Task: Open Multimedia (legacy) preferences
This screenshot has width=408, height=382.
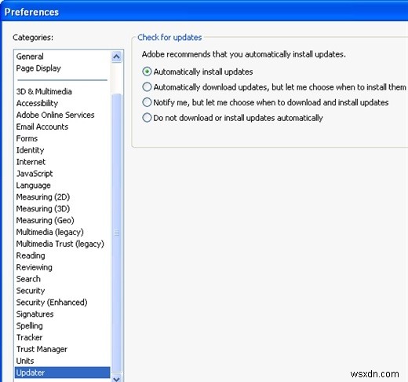Action: point(50,232)
